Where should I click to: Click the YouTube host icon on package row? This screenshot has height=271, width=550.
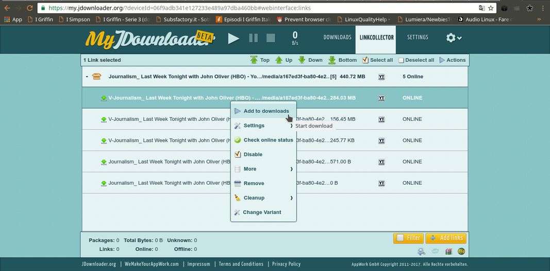pyautogui.click(x=381, y=77)
